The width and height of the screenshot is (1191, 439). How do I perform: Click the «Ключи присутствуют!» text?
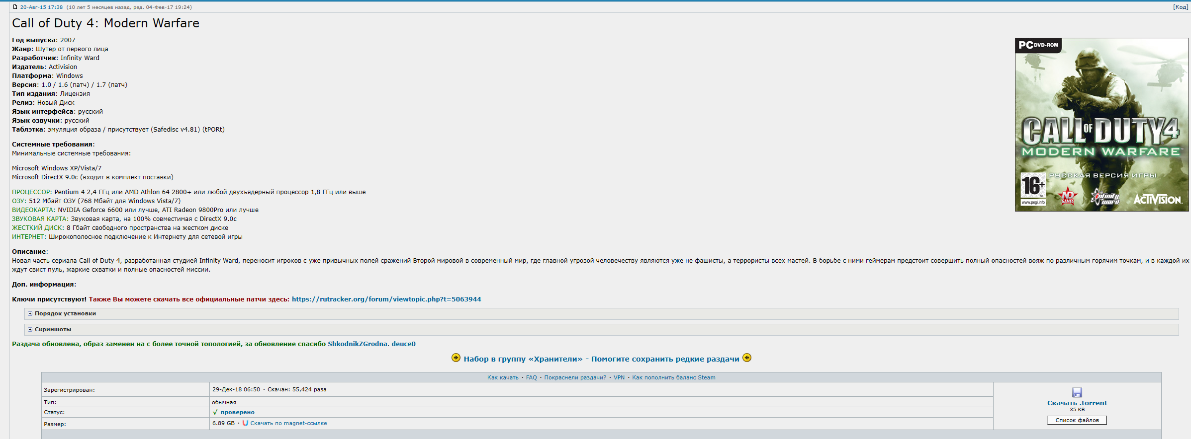pyautogui.click(x=49, y=299)
